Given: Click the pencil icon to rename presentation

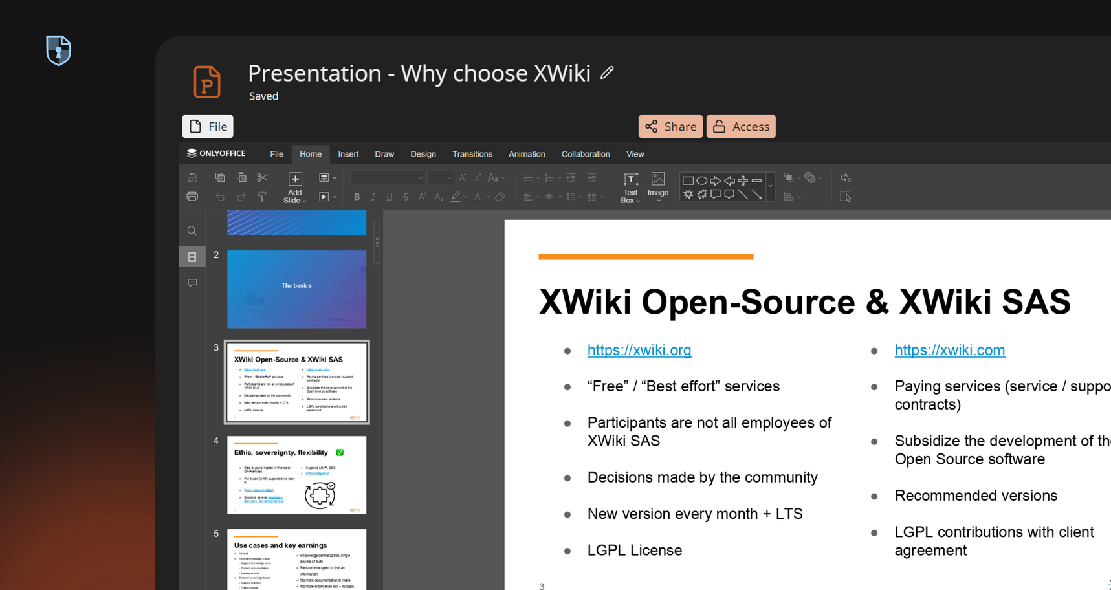Looking at the screenshot, I should point(606,73).
